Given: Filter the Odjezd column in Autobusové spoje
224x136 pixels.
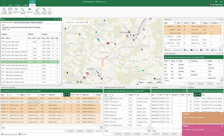Looking at the screenshot, I should [26, 95].
